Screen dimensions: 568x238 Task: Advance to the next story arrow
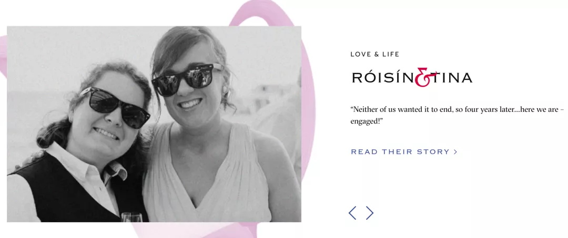tap(370, 213)
